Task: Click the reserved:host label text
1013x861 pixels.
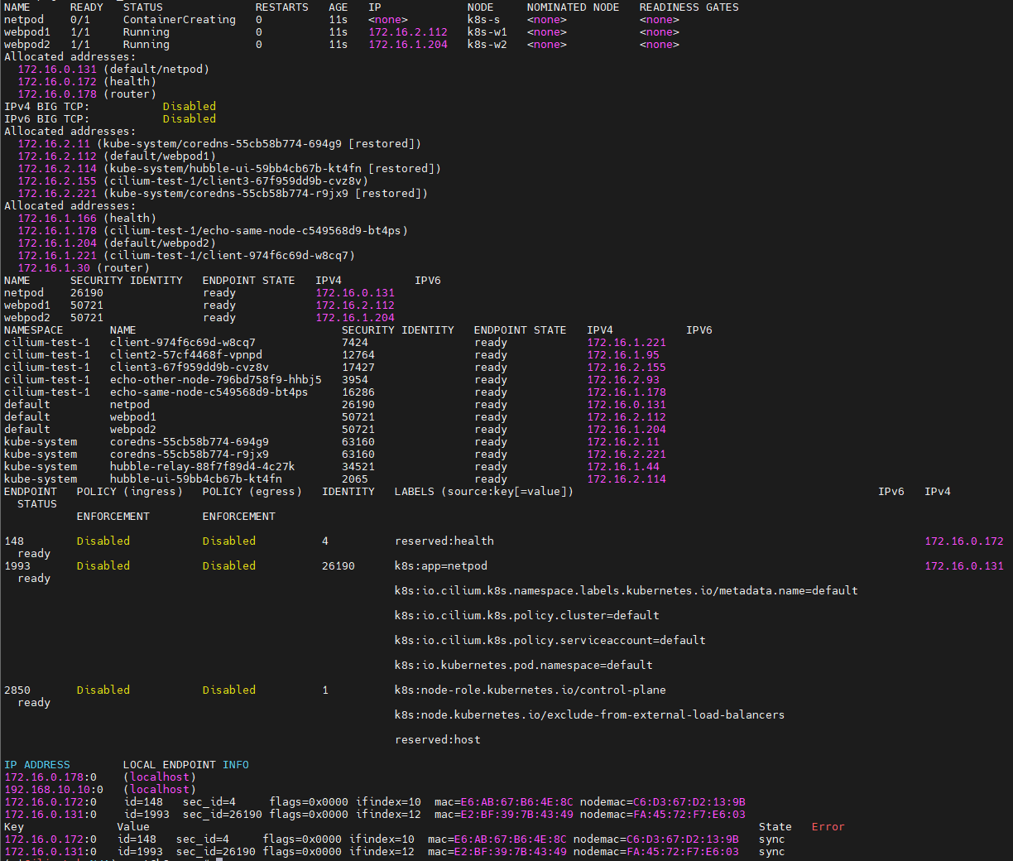Action: click(437, 740)
